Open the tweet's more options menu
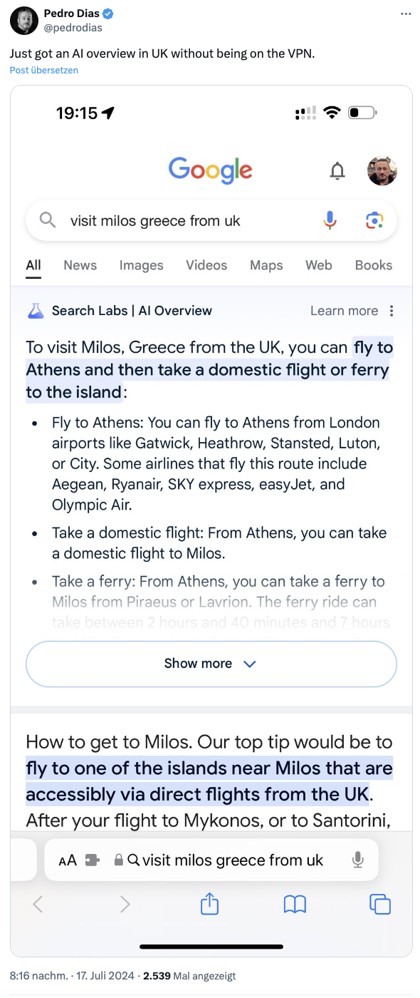This screenshot has height=998, width=420. [x=406, y=14]
